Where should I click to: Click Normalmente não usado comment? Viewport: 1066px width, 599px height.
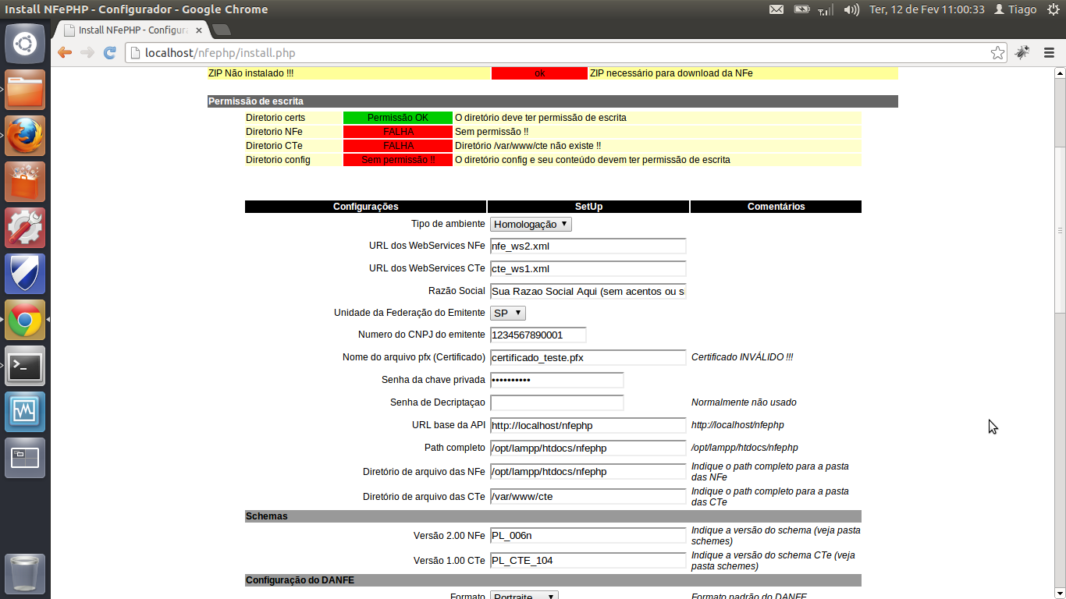(744, 402)
